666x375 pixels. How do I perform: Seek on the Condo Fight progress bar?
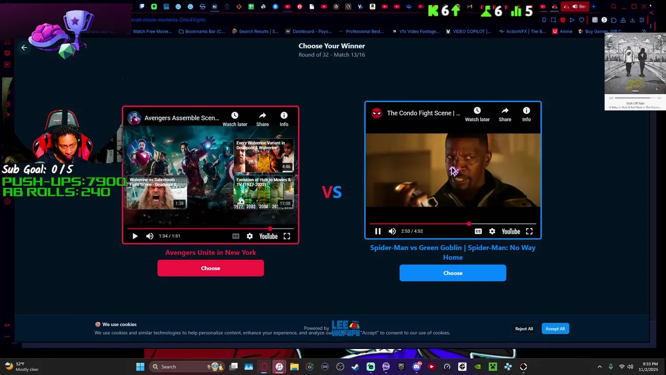coord(453,223)
